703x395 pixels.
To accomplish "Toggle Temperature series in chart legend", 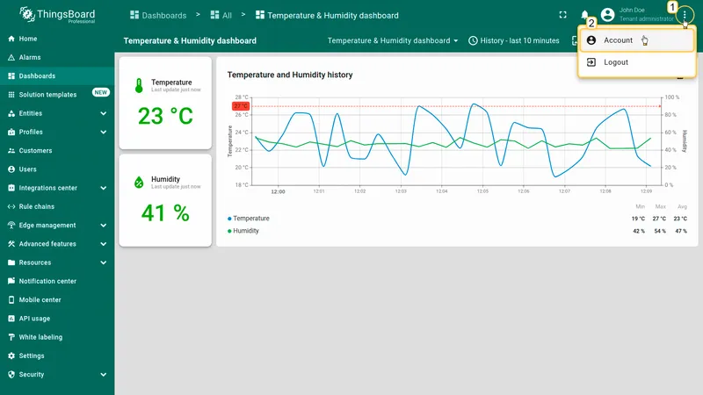I will 249,219.
